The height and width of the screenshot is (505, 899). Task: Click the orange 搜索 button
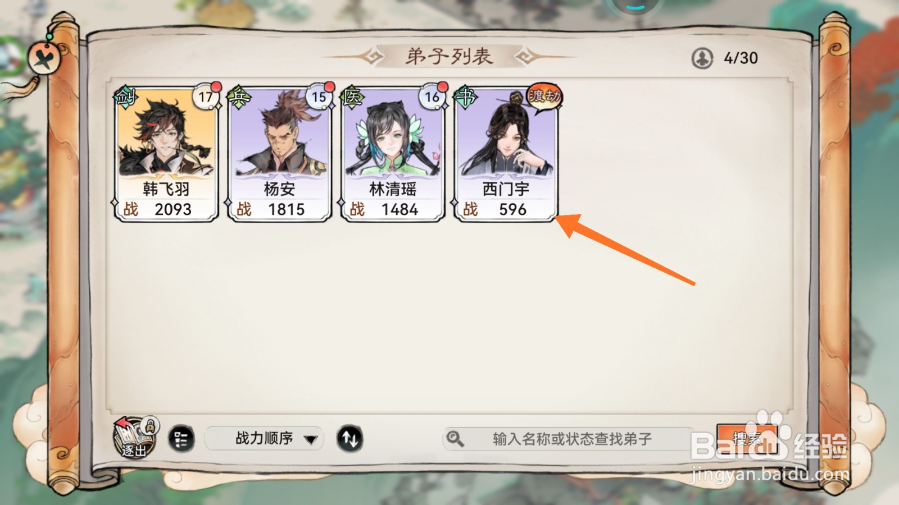(747, 439)
